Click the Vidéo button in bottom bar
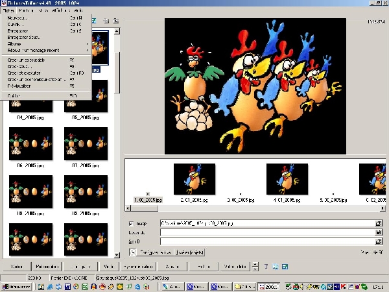389x292 pixels. pos(108,267)
